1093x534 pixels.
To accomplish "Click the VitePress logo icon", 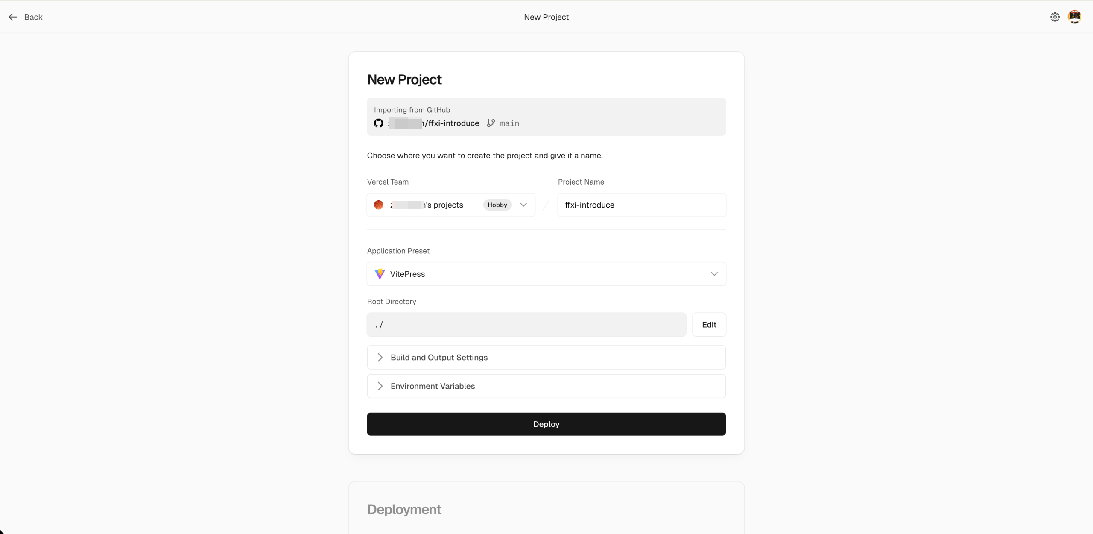I will [380, 274].
